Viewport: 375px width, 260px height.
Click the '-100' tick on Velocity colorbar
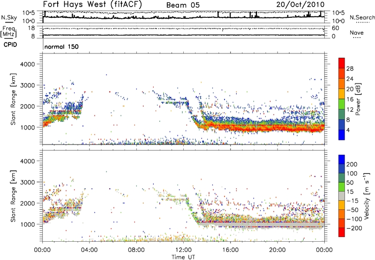[354, 219]
